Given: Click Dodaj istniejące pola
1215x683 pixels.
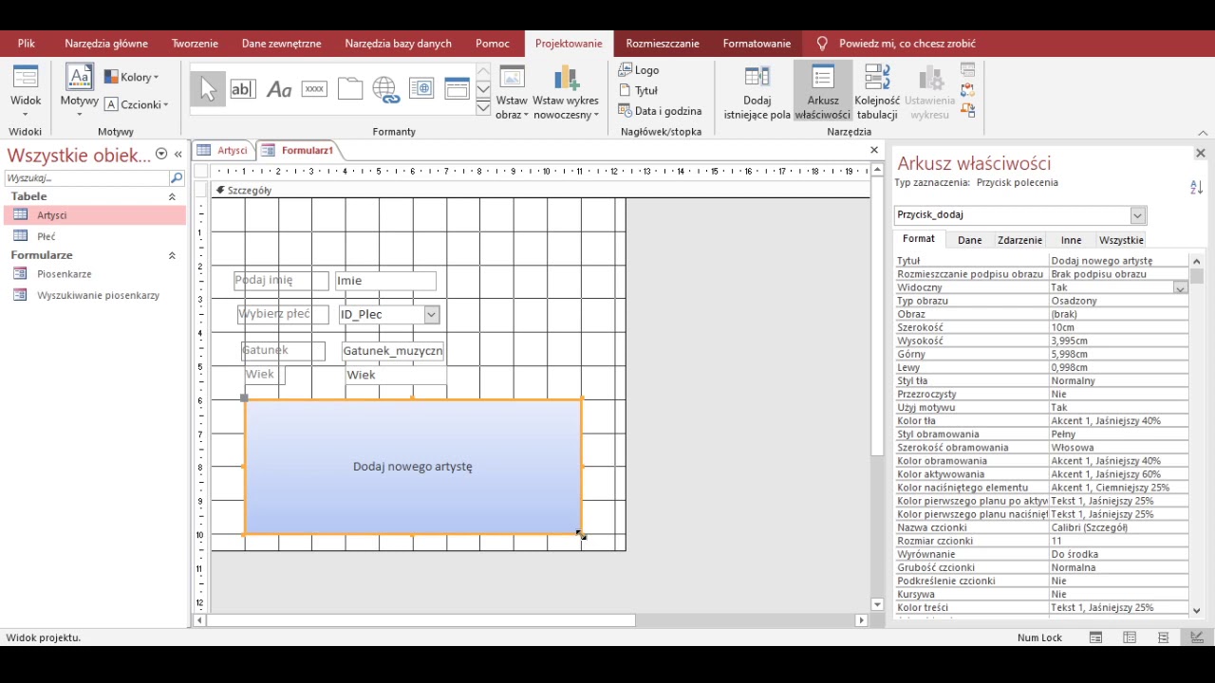Looking at the screenshot, I should pyautogui.click(x=757, y=92).
